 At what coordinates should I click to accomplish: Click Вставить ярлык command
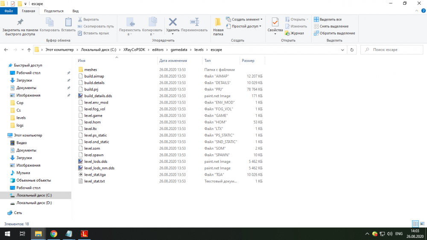(94, 33)
